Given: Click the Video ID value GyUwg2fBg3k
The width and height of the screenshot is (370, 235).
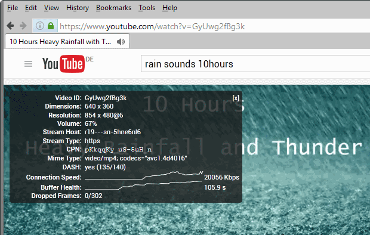Looking at the screenshot, I should tap(106, 98).
